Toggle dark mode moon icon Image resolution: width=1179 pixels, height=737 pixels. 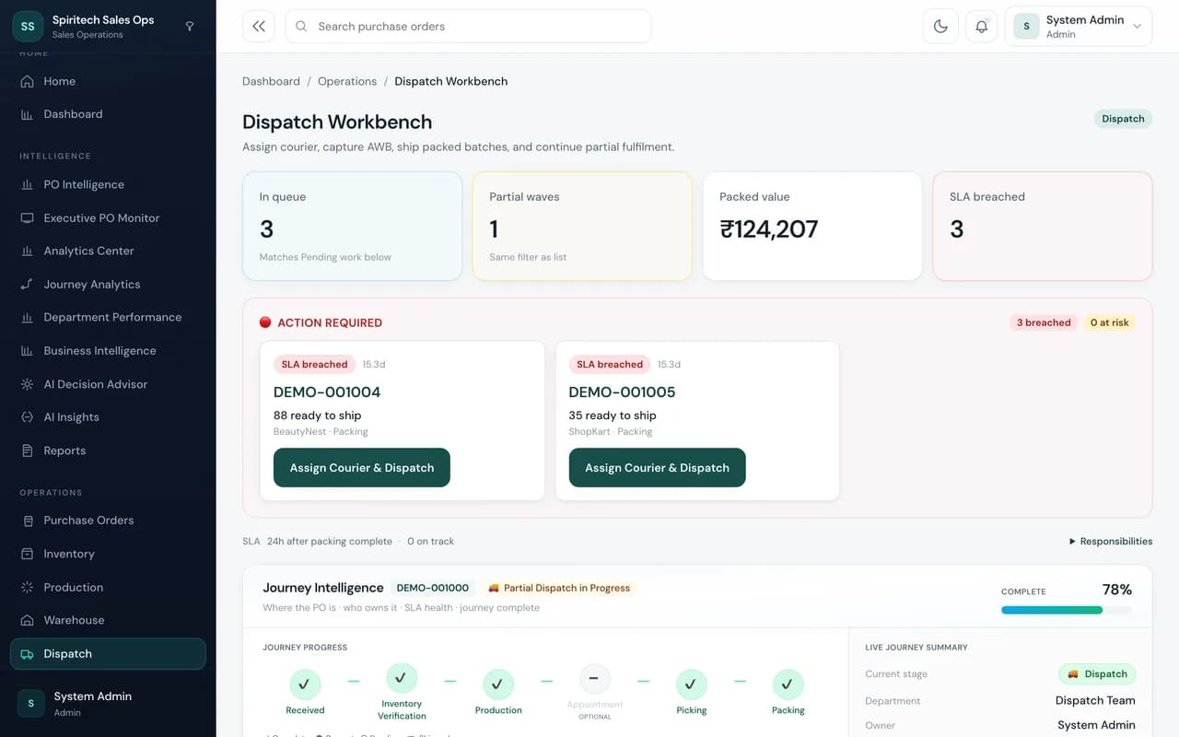point(940,27)
